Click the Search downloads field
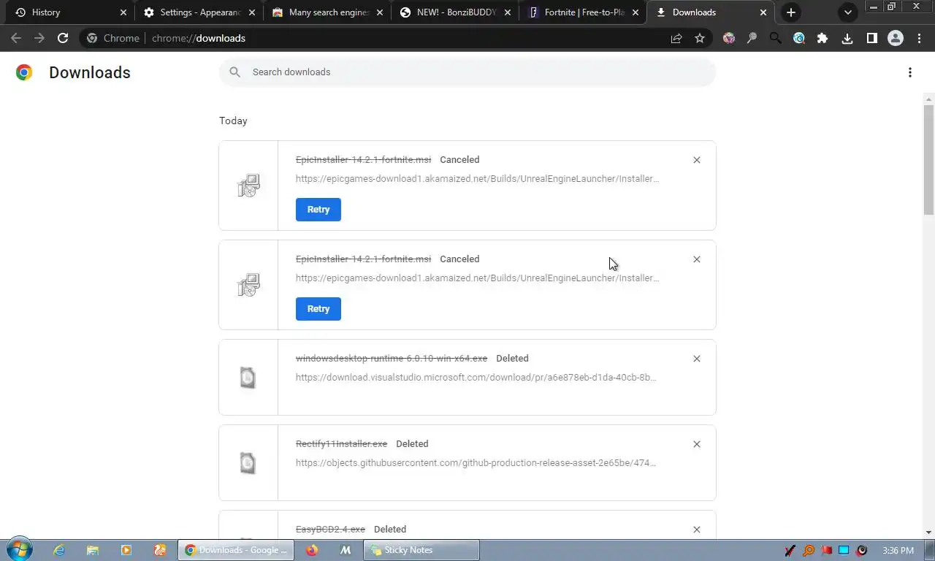 (467, 72)
